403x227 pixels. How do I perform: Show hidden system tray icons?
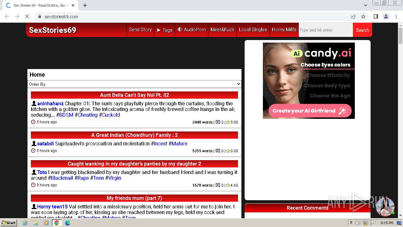[351, 223]
